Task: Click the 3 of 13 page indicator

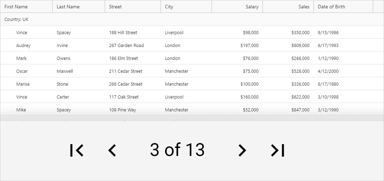Action: point(177,150)
